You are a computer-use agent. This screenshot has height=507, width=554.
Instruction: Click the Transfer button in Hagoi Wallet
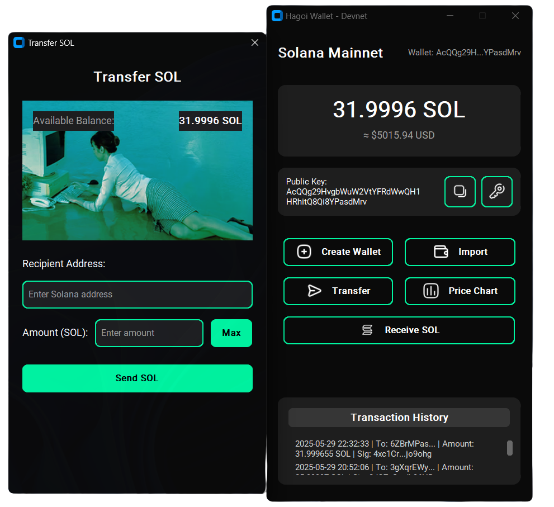click(338, 291)
